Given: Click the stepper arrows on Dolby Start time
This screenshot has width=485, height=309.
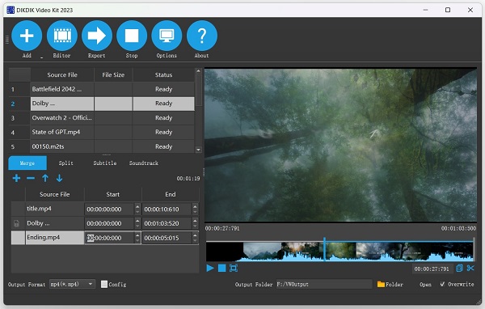Looking at the screenshot, I should [x=137, y=223].
